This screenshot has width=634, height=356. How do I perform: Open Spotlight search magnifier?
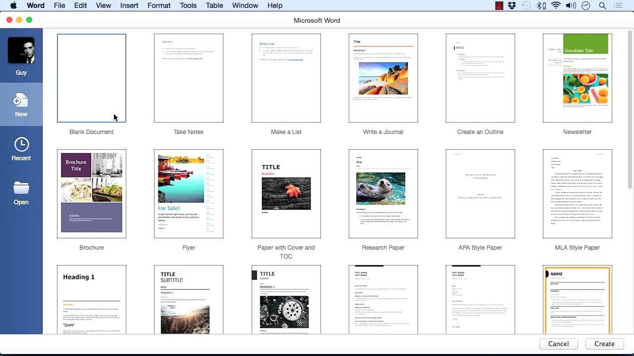coord(602,5)
